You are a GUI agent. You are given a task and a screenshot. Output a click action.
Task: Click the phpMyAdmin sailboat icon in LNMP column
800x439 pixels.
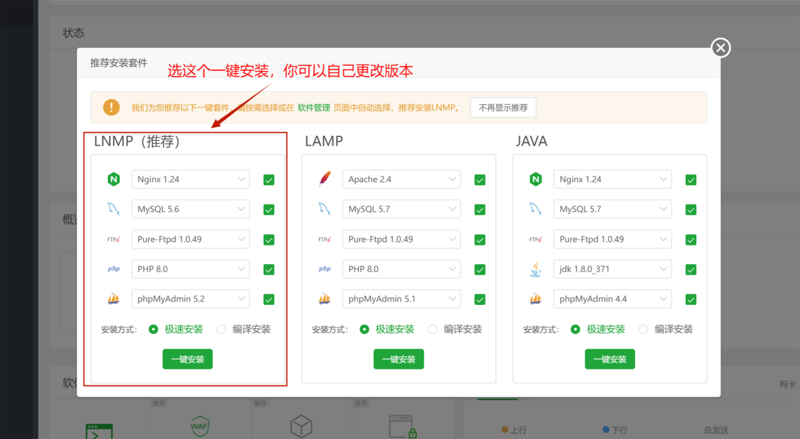pos(114,299)
